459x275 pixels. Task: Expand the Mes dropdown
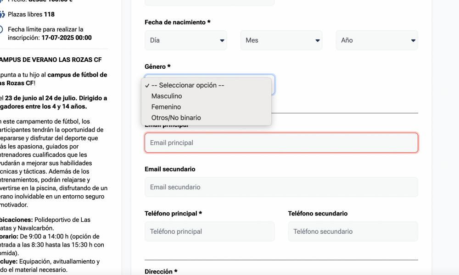point(281,40)
